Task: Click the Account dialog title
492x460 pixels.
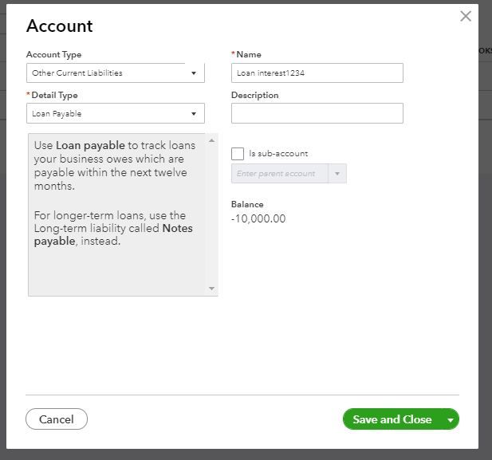Action: point(60,26)
